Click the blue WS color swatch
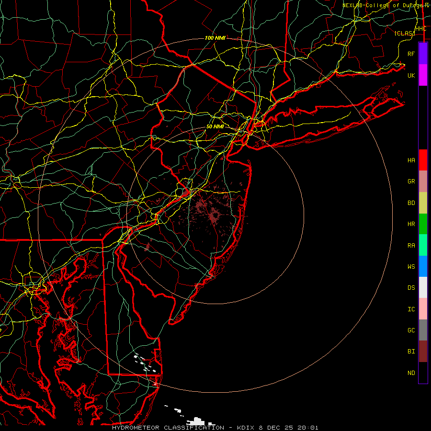Screen dimensions: 431x431 click(x=423, y=266)
